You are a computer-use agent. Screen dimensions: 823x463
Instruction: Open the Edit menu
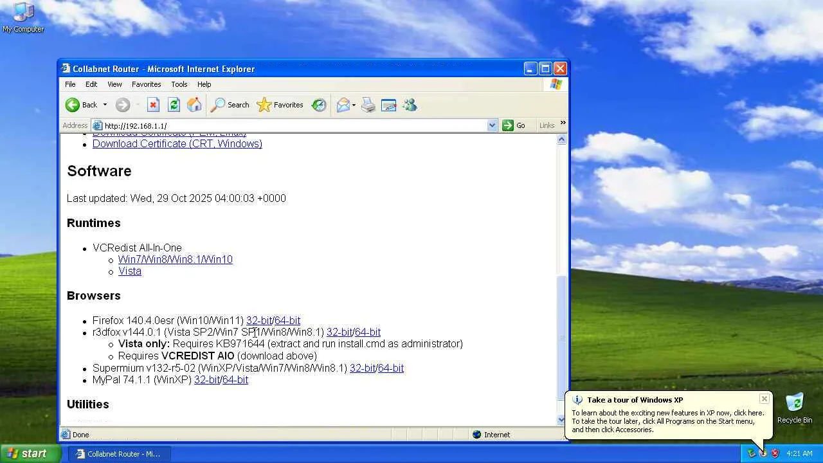pos(91,84)
